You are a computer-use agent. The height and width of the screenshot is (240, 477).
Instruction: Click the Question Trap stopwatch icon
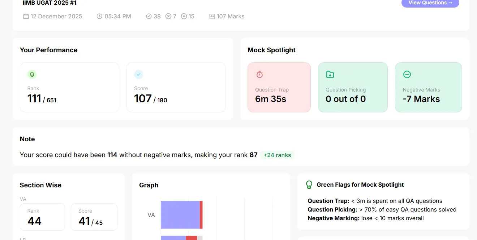tap(259, 75)
